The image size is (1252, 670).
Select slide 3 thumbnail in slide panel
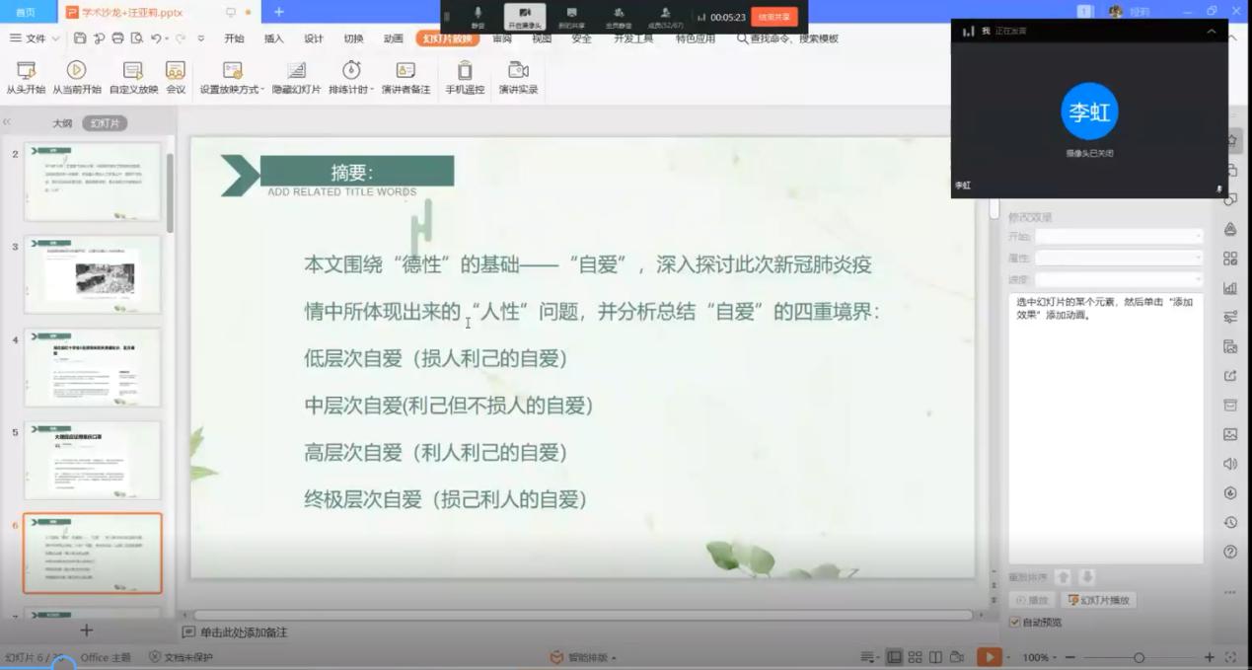92,274
